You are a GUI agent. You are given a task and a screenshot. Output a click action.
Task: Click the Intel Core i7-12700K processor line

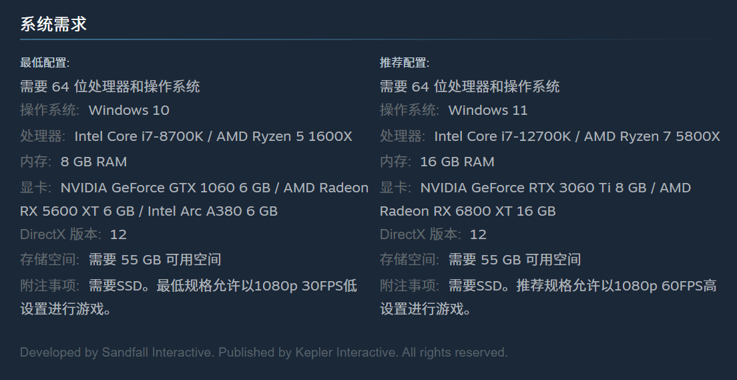[550, 136]
